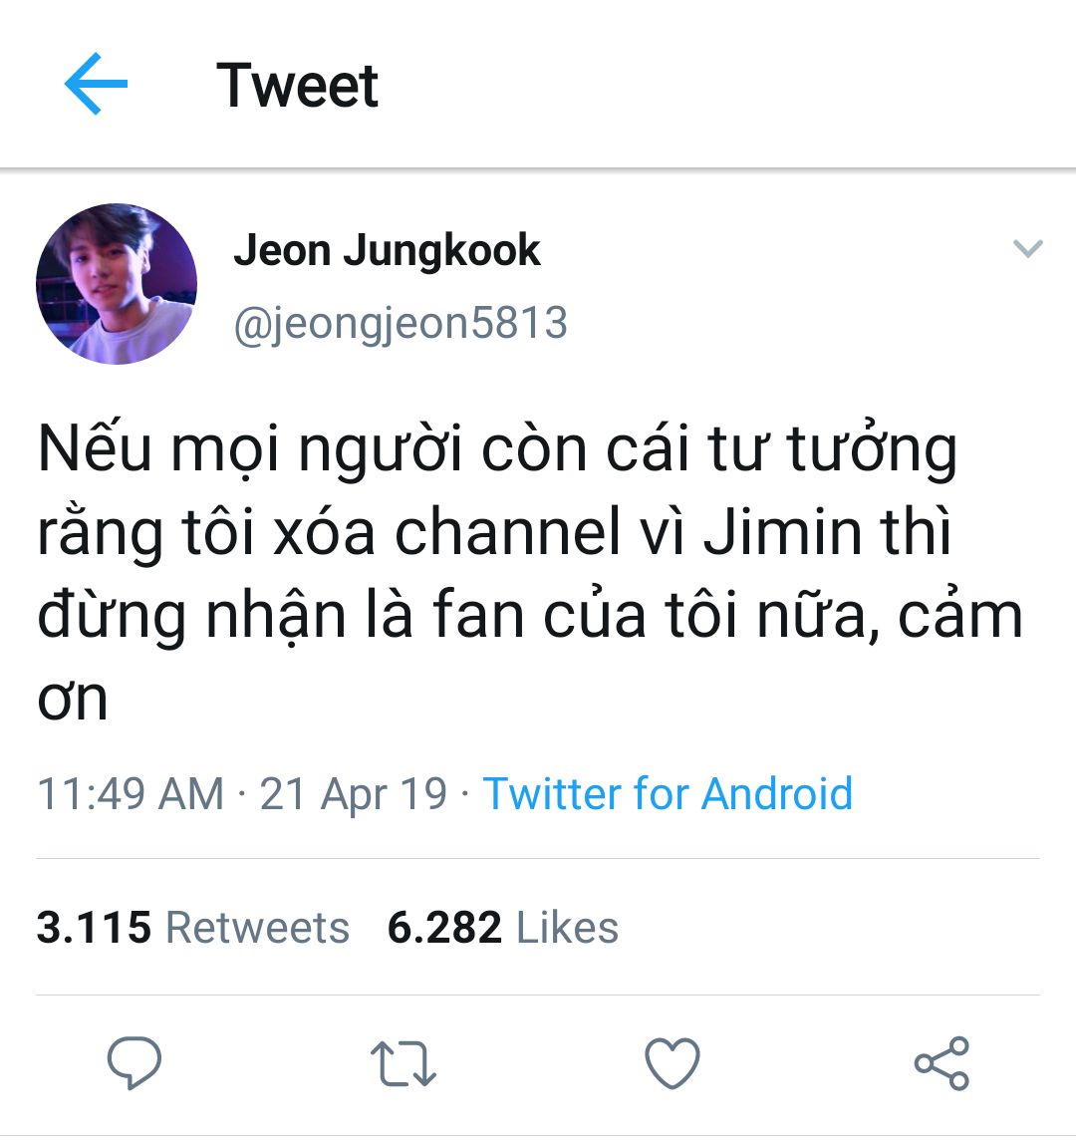Viewport: 1076px width, 1142px height.
Task: Click the Twitter for Android link
Action: [668, 794]
